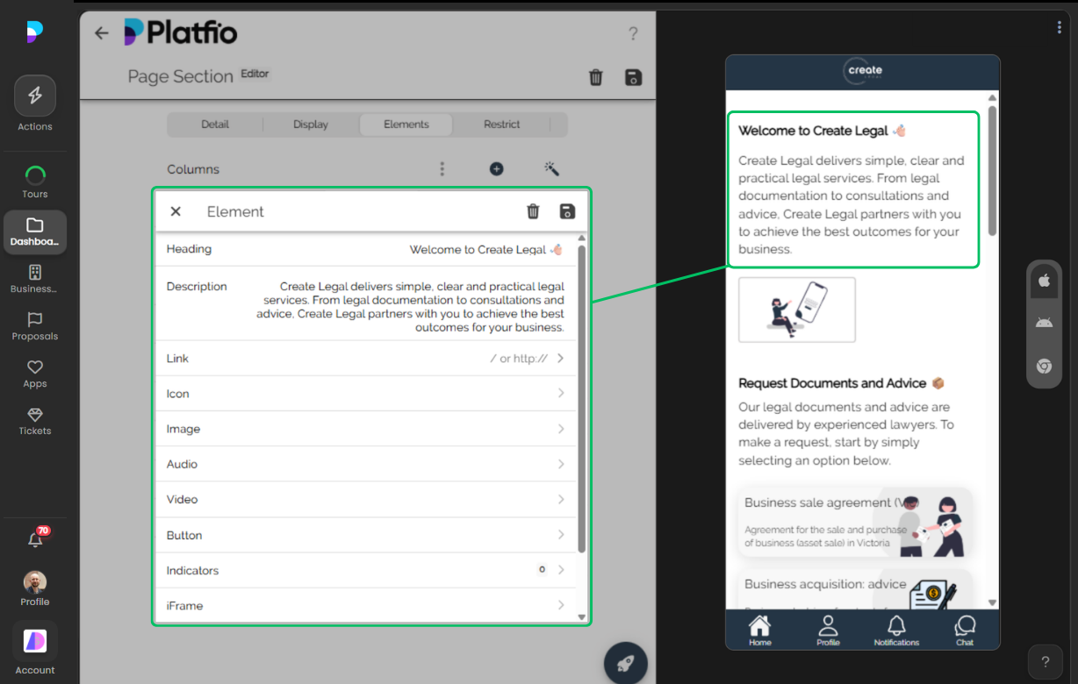Save the Element using the panel save icon
The height and width of the screenshot is (684, 1078).
tap(567, 211)
